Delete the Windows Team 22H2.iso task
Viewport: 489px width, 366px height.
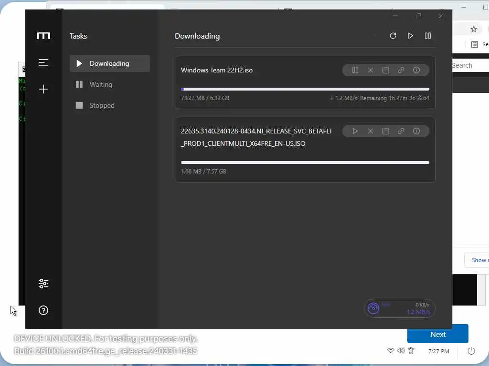[371, 70]
